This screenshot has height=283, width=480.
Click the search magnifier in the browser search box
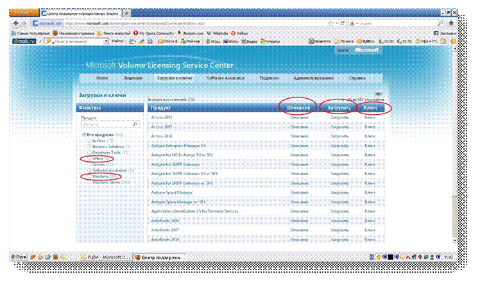[x=440, y=23]
